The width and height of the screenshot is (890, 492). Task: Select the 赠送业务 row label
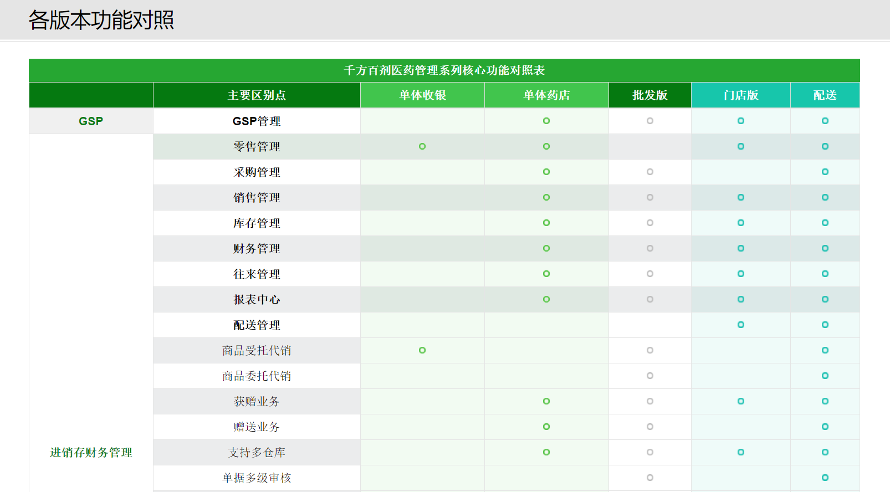[x=257, y=427]
